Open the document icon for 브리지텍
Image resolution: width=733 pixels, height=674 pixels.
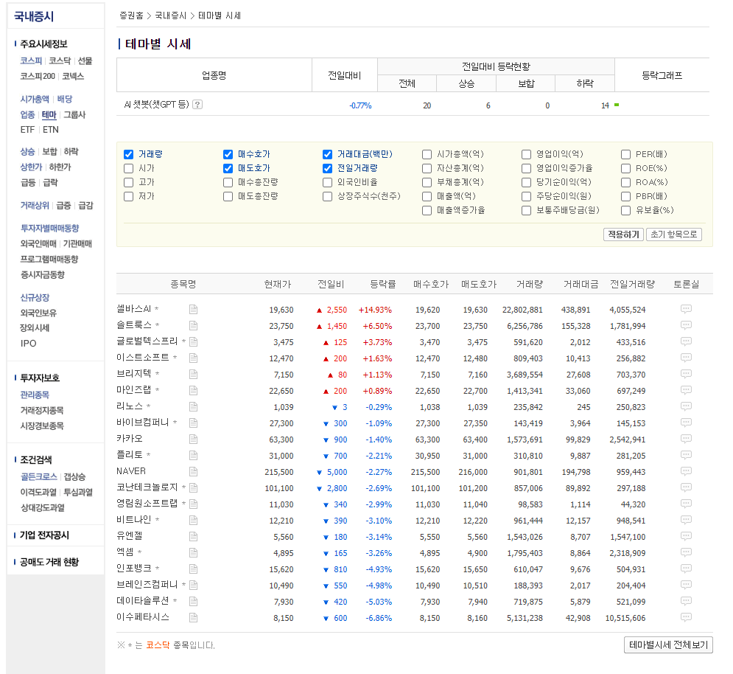tap(194, 375)
